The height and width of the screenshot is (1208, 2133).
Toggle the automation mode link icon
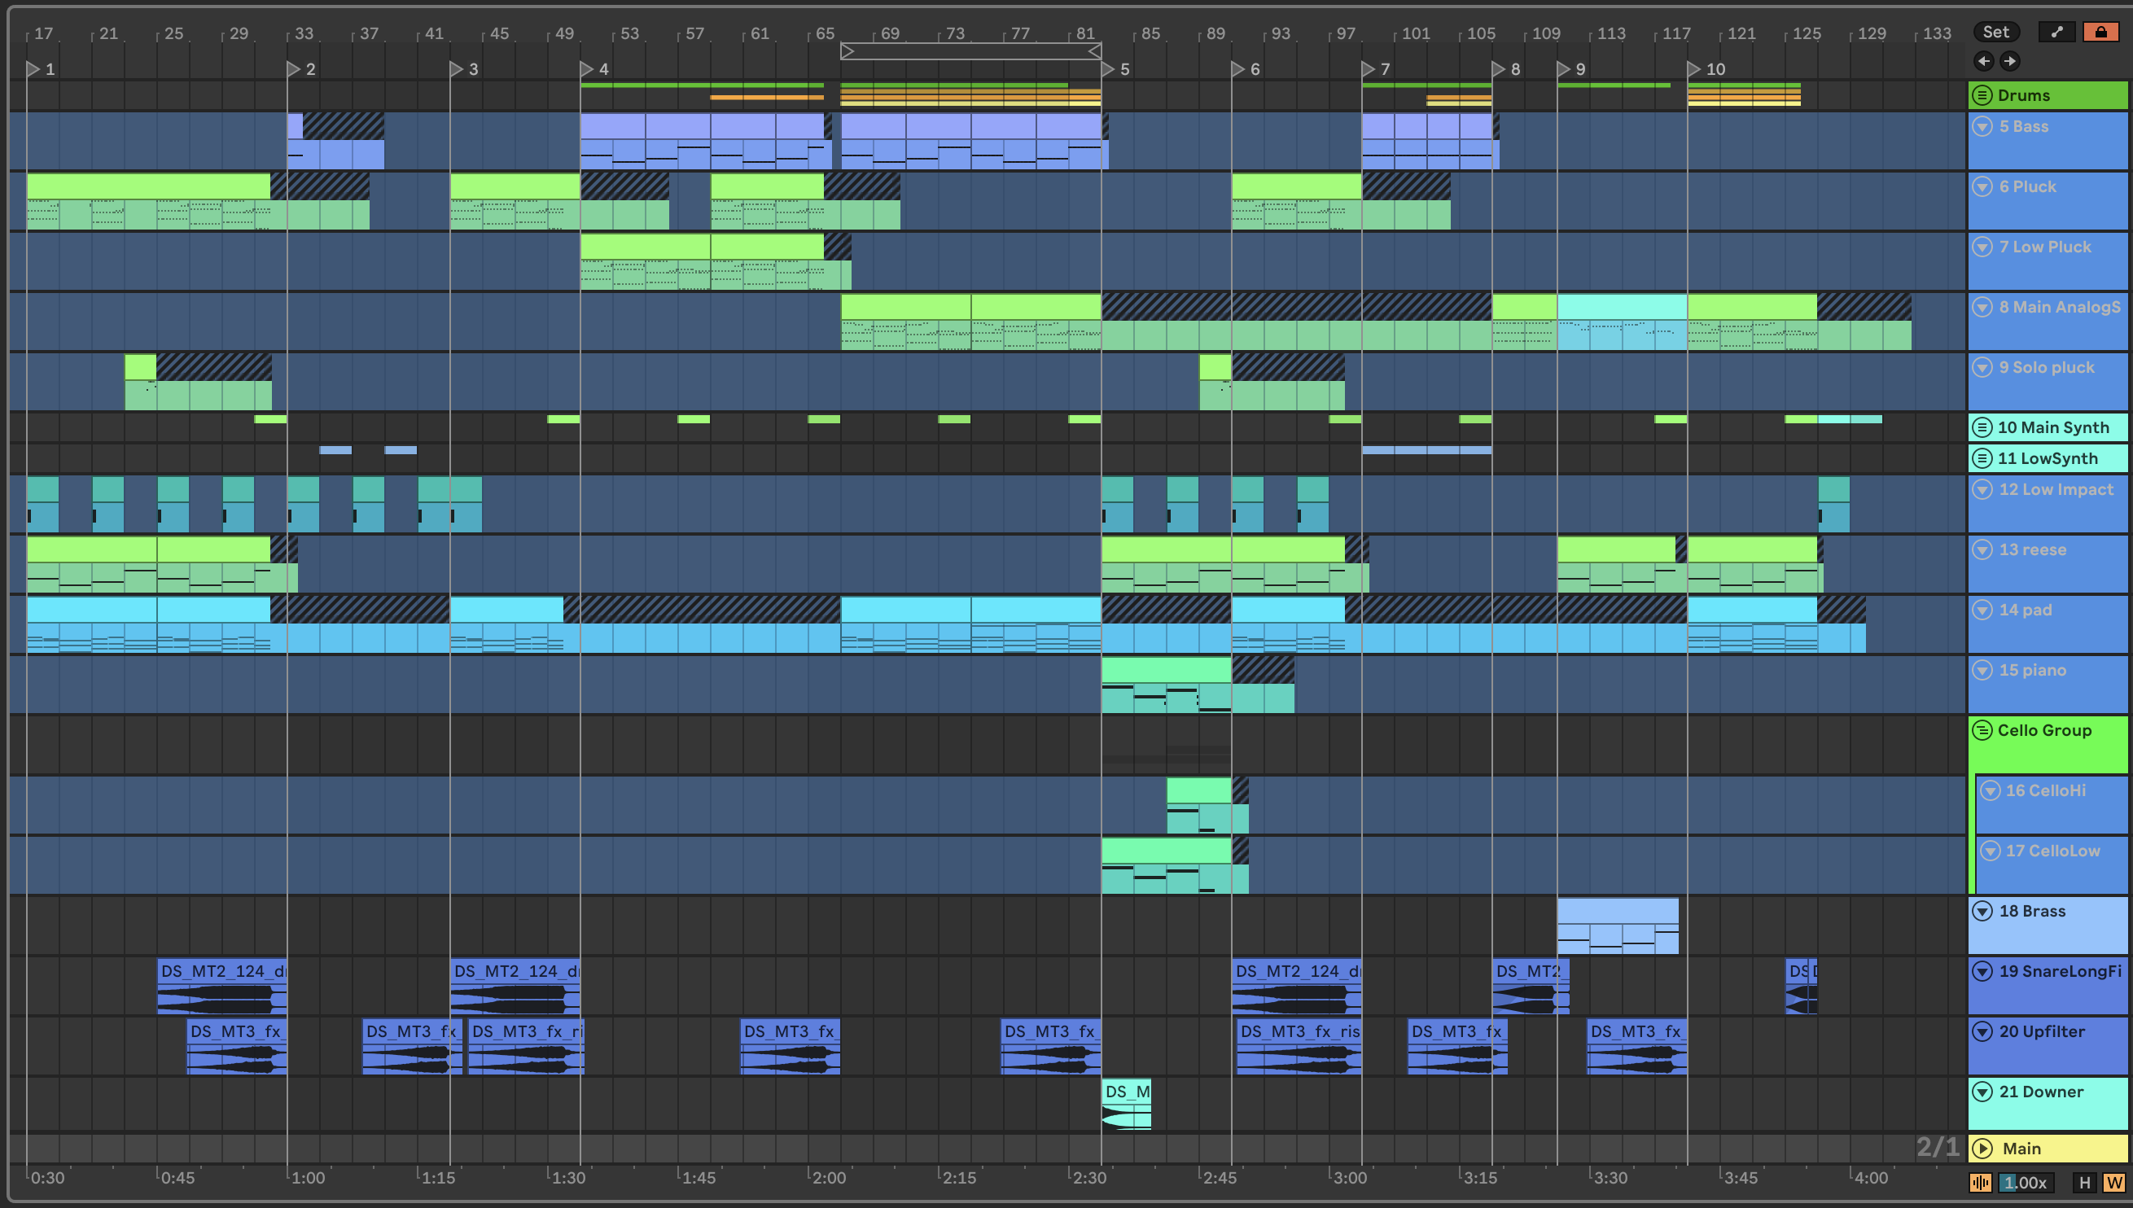[2056, 32]
